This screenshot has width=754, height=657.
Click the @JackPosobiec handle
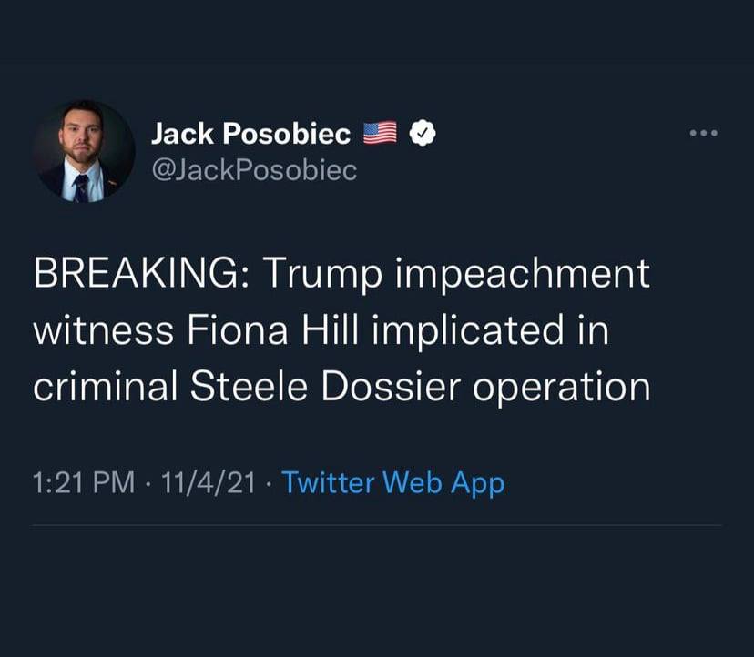click(x=254, y=169)
